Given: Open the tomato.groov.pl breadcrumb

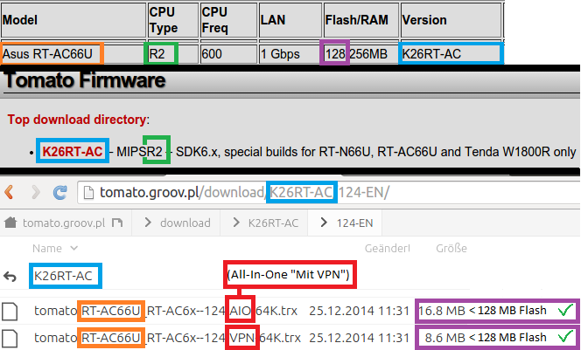Looking at the screenshot, I should 64,223.
